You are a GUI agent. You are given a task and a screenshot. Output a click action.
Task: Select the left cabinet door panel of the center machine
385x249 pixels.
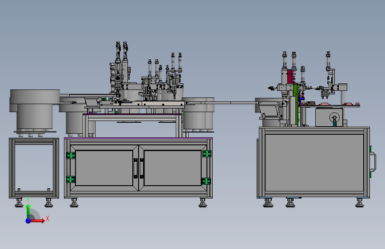tap(104, 168)
